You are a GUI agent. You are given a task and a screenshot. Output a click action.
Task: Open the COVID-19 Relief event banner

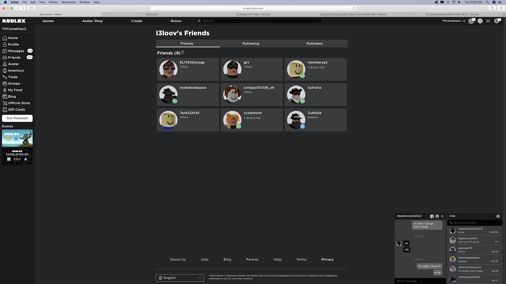coord(17,156)
